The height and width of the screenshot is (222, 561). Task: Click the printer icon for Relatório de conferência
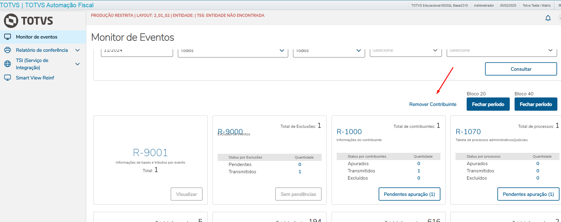tap(8, 50)
